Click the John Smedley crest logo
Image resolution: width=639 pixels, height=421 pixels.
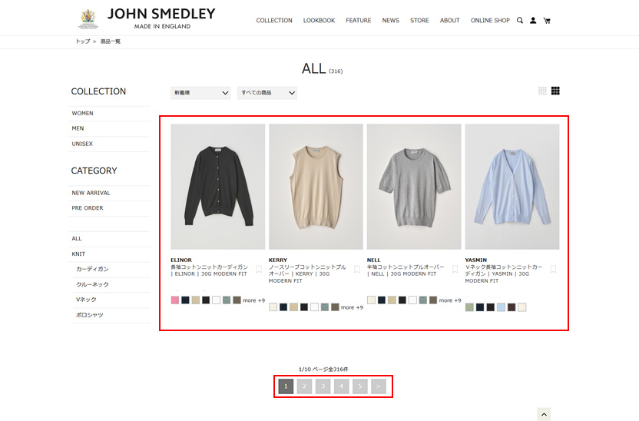coord(88,18)
